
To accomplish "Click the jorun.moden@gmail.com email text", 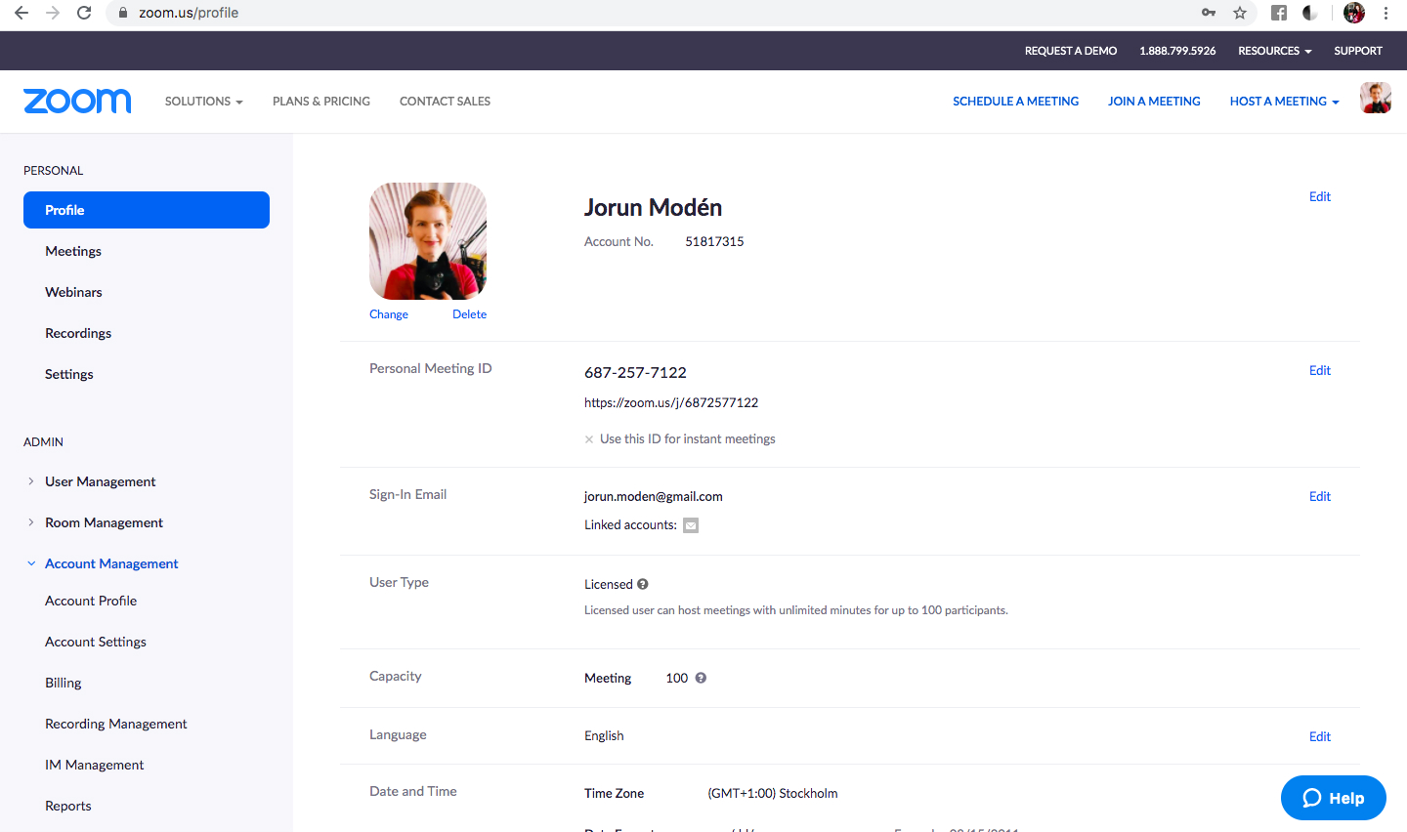I will coord(654,496).
